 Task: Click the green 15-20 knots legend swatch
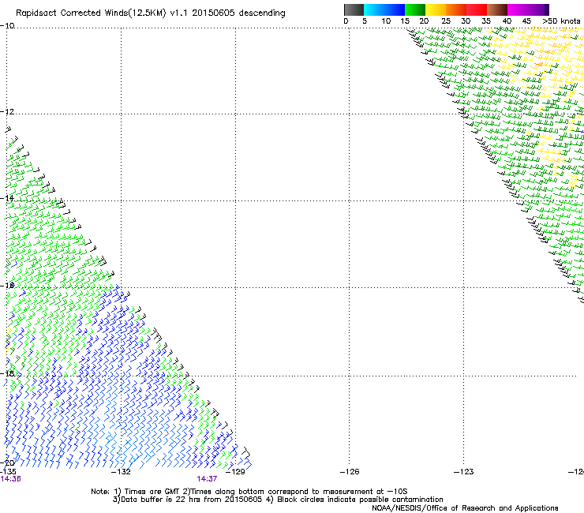(x=415, y=9)
